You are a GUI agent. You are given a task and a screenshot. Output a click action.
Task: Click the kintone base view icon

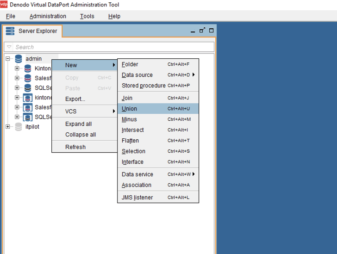tap(28, 98)
